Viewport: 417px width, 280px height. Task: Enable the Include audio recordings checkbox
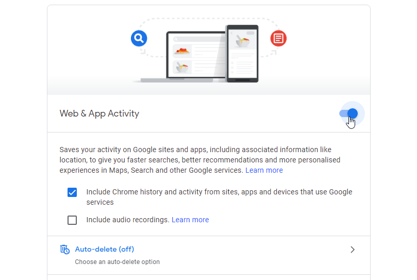[x=72, y=220]
